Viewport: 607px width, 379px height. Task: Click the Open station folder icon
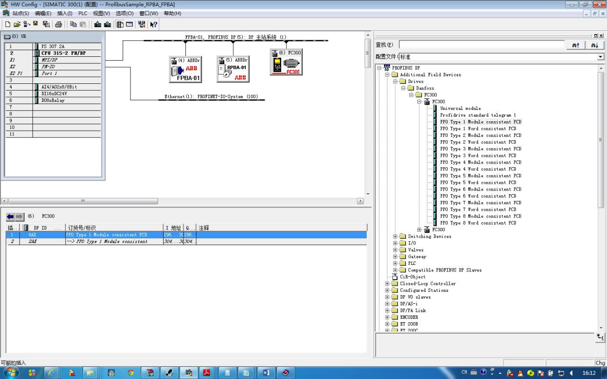point(17,24)
